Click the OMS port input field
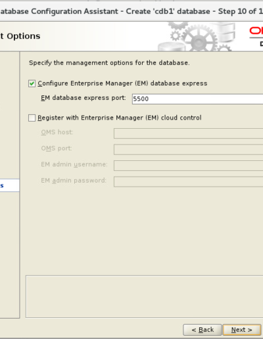This screenshot has width=263, height=339. coord(189,149)
